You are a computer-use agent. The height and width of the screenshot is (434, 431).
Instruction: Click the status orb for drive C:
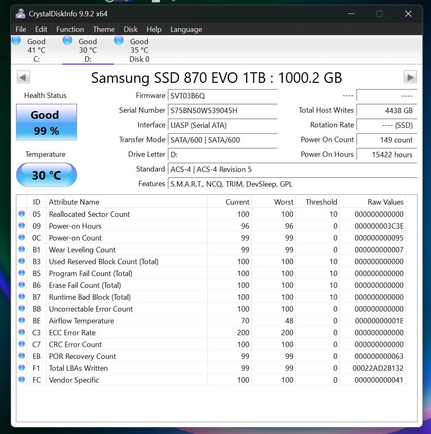coord(16,40)
